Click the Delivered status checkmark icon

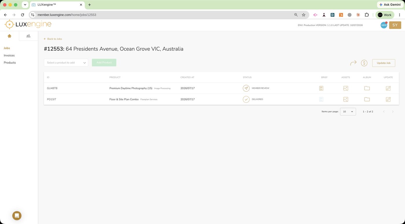coord(246,99)
